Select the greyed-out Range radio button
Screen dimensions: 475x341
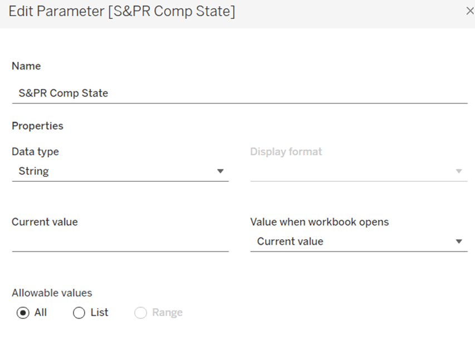point(140,313)
